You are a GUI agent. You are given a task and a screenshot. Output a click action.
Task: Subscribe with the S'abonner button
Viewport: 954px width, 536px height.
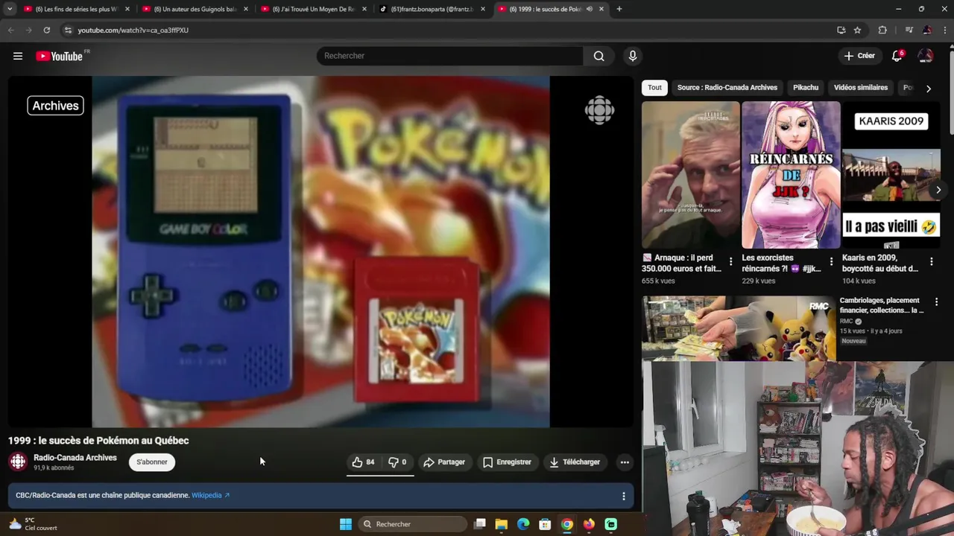152,462
